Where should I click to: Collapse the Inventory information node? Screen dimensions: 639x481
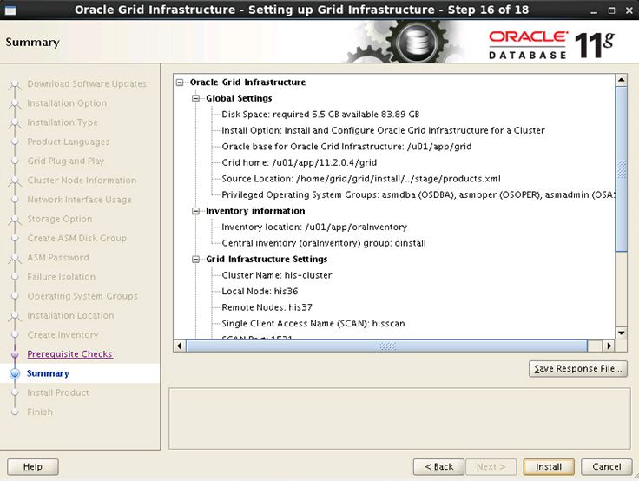click(196, 211)
